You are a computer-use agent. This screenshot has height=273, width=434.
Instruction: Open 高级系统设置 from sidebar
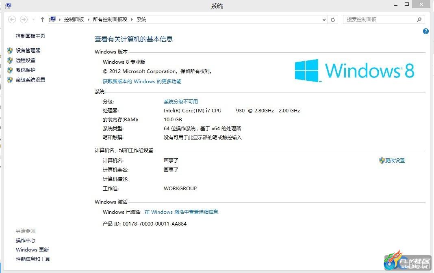coord(30,80)
